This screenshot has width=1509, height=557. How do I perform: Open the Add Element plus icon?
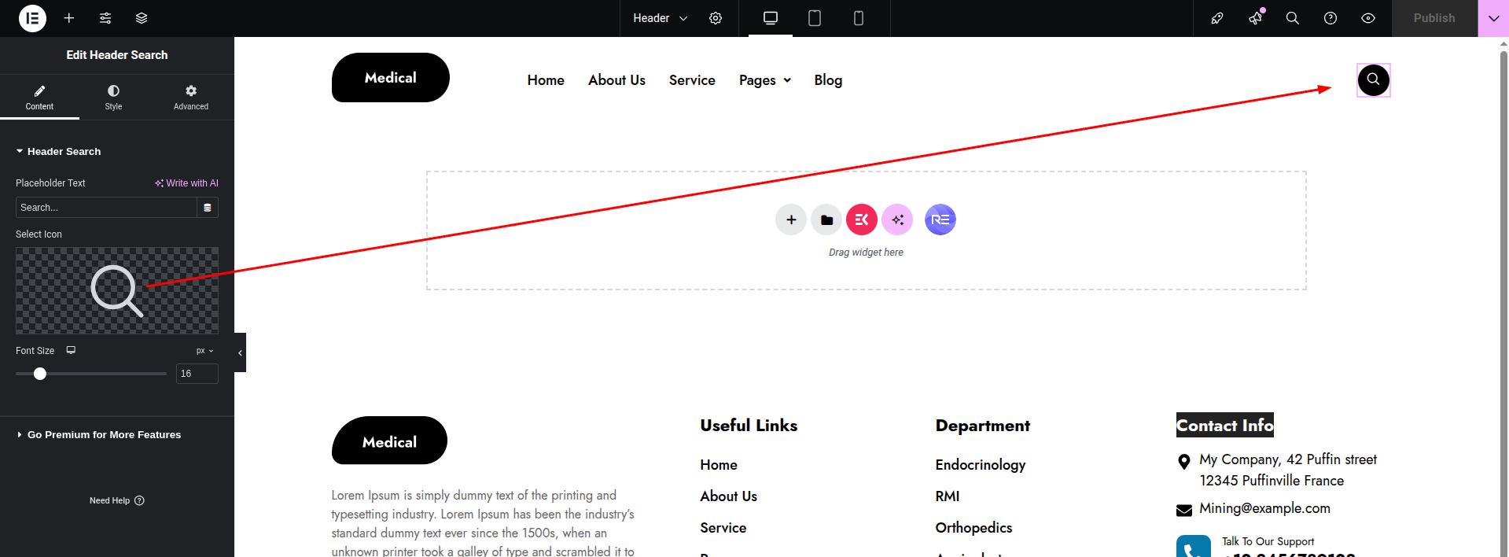tap(69, 18)
